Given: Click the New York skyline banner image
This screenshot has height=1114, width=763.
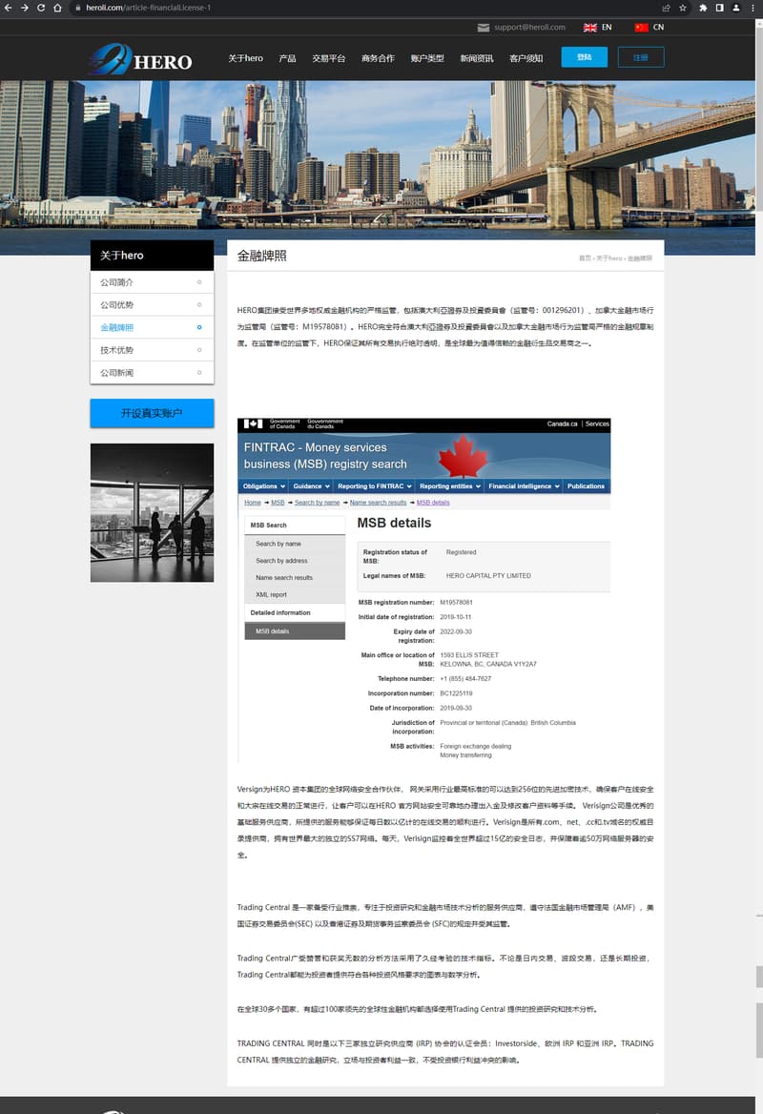Looking at the screenshot, I should tap(378, 167).
